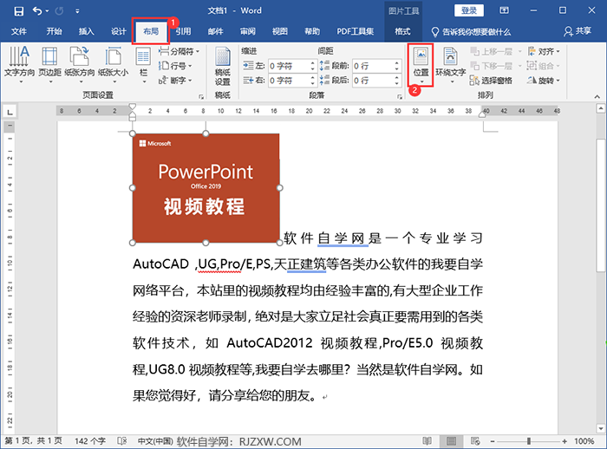The image size is (607, 449).
Task: Open the 帮助 tab
Action: coord(312,31)
